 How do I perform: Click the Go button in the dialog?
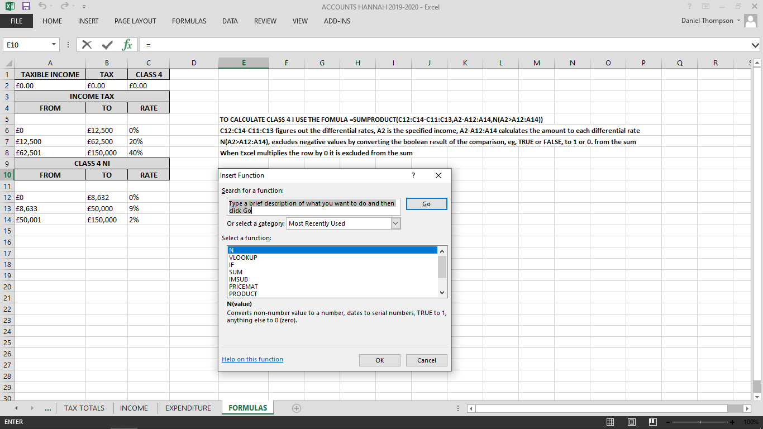tap(426, 204)
